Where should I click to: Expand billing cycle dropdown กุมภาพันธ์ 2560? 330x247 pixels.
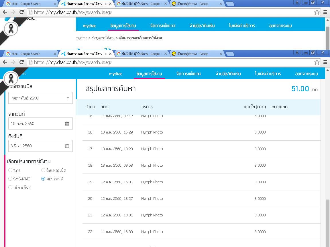pyautogui.click(x=40, y=98)
